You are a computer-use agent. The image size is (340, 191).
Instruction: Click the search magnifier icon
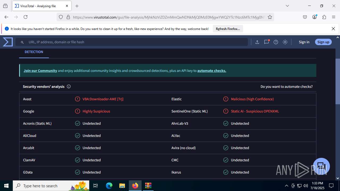(22, 42)
